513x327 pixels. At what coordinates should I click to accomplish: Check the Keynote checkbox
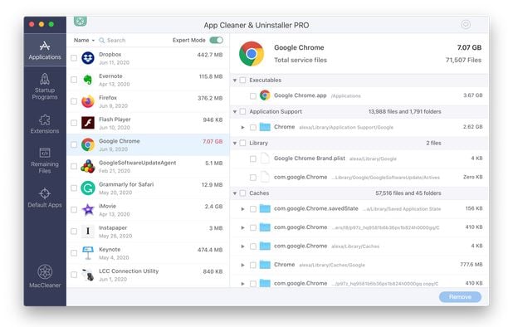tap(74, 253)
